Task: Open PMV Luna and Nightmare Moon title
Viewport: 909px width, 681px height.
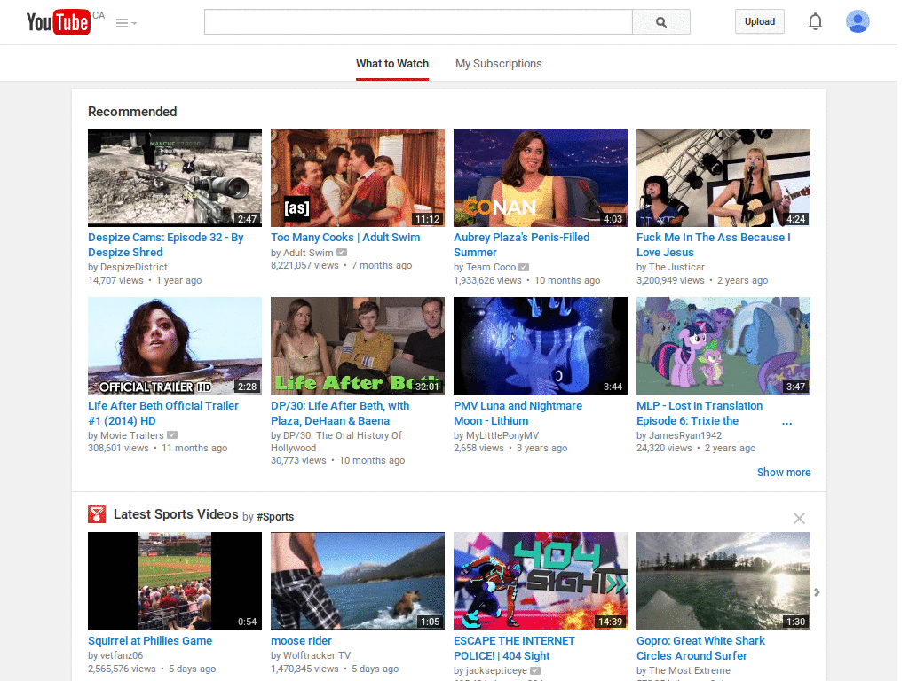Action: coord(518,413)
